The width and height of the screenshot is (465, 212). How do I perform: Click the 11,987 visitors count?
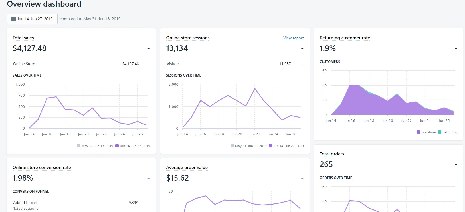[x=285, y=64]
